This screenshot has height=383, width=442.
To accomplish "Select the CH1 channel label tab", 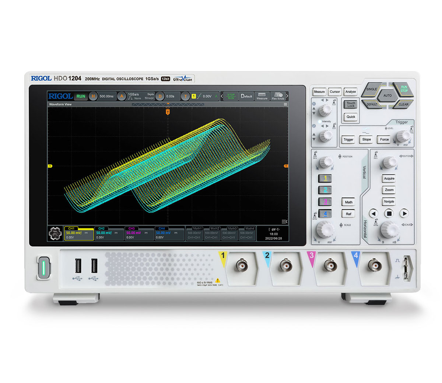I will pos(71,228).
